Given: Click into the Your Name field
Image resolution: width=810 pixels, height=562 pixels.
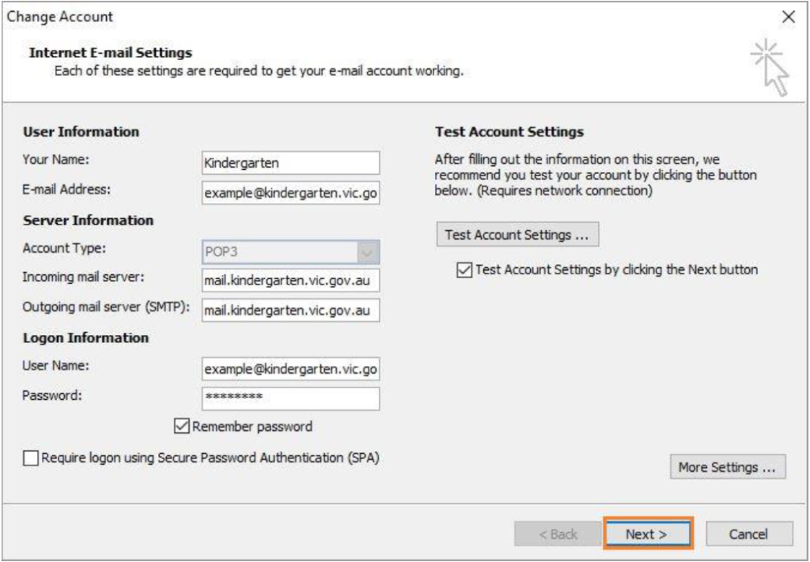Looking at the screenshot, I should [x=290, y=164].
